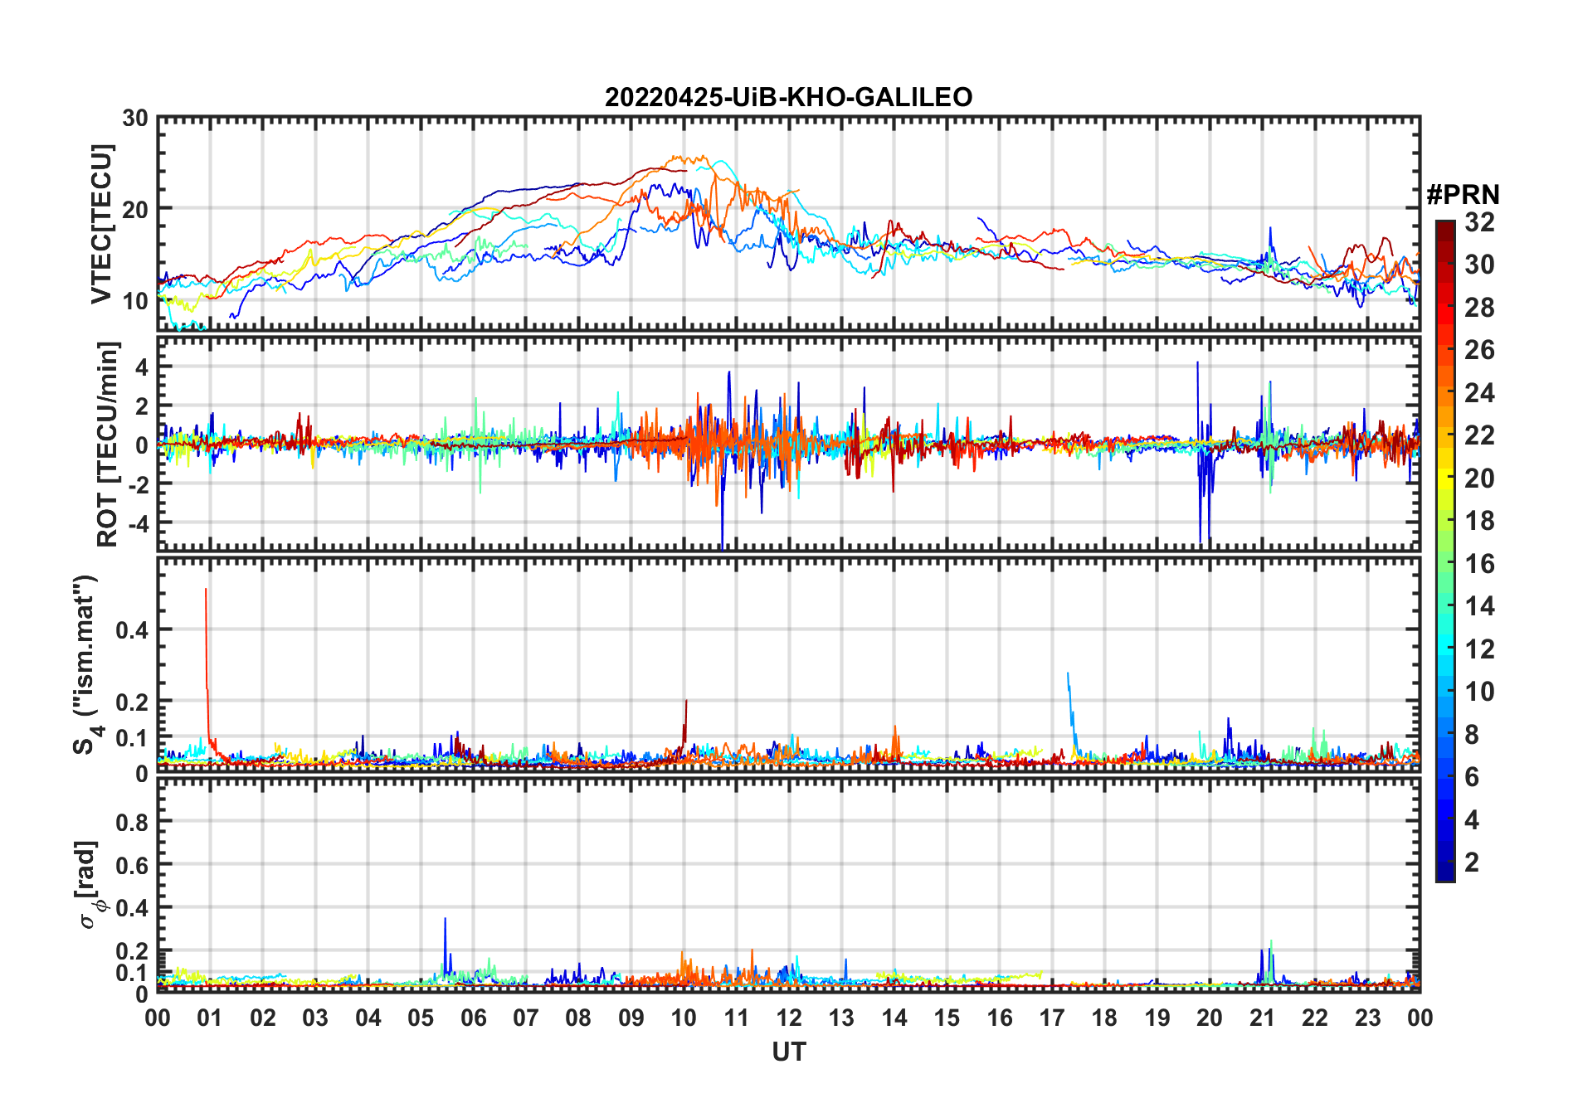Screen dimensions: 1578x1103
Task: Click the x-axis tick label 23
Action: (x=1367, y=1018)
